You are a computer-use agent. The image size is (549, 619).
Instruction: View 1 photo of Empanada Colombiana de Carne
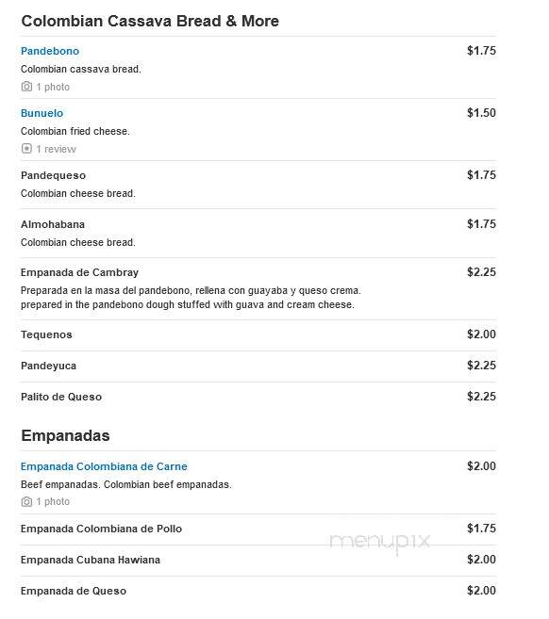point(53,502)
